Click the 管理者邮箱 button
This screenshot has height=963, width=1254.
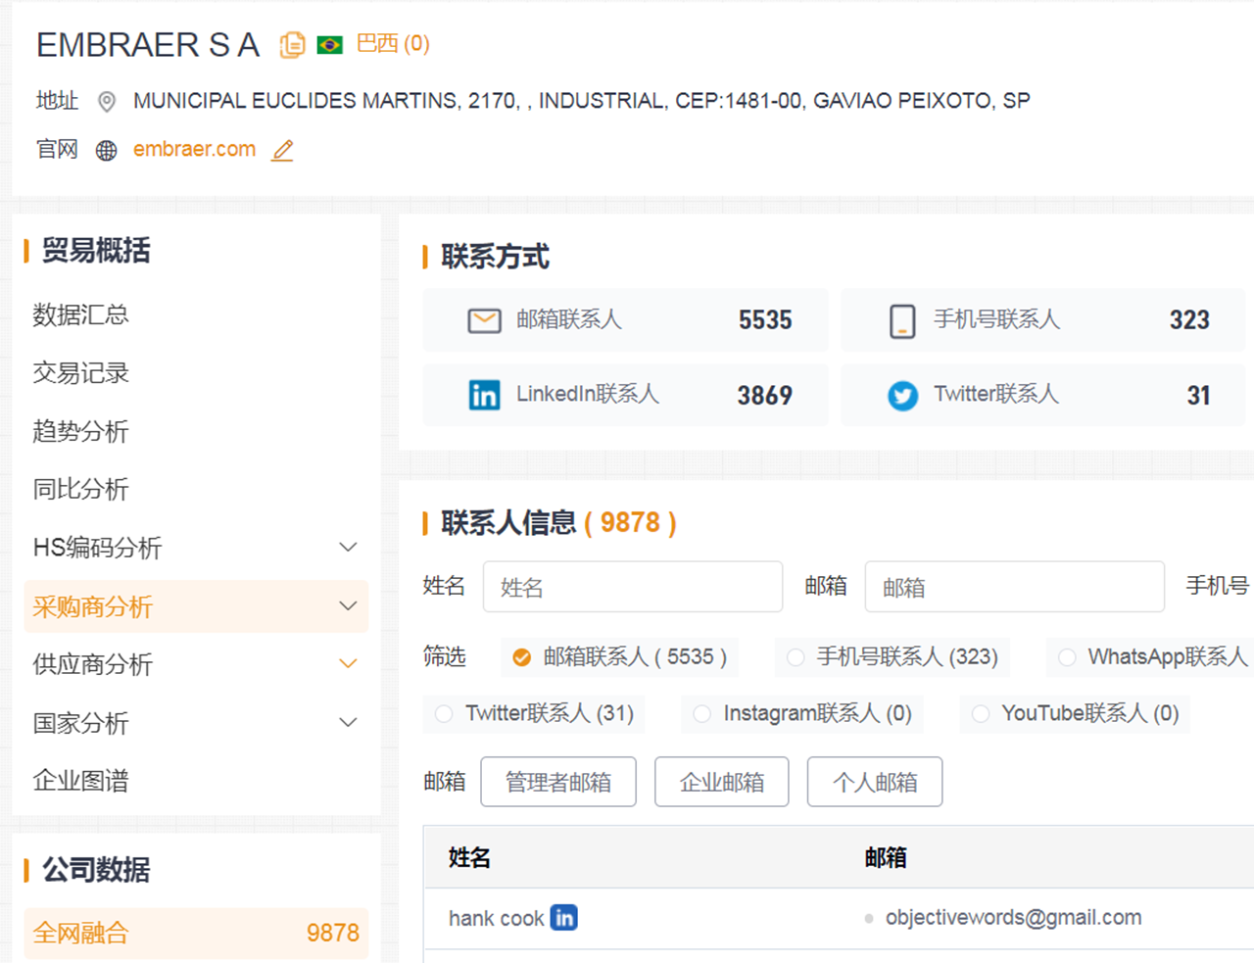click(558, 782)
